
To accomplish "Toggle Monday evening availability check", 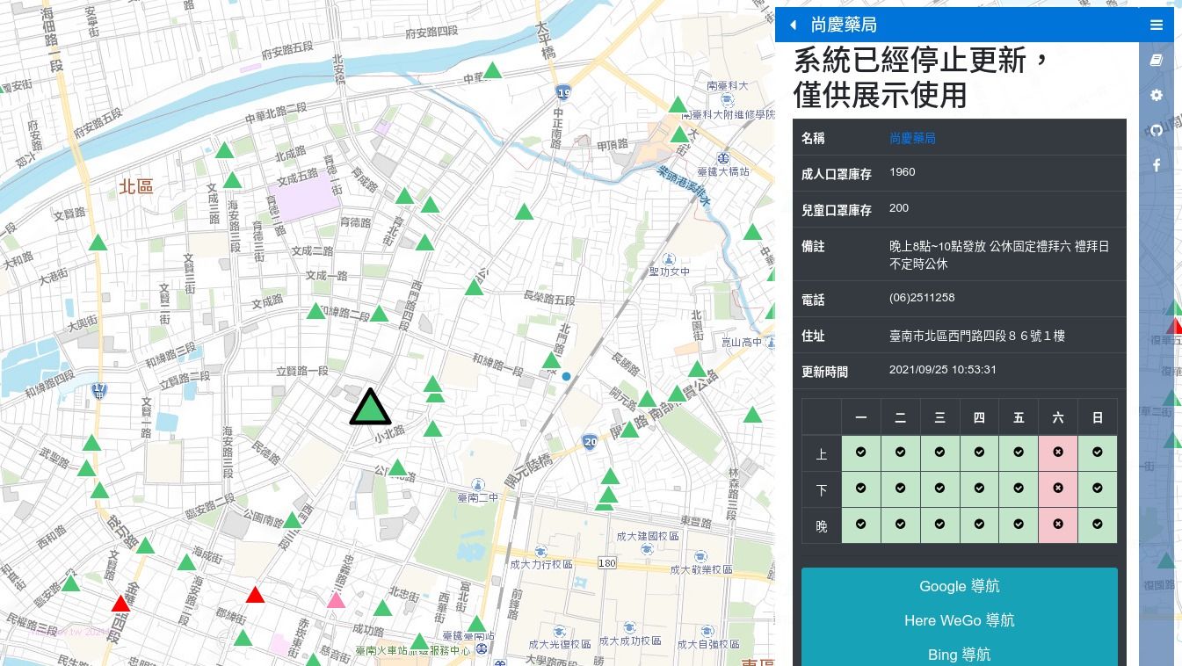I will coord(861,525).
